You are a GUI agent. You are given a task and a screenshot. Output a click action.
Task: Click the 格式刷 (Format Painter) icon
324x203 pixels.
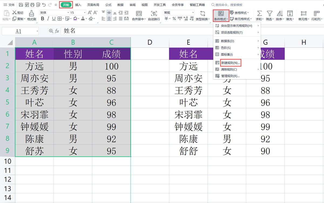click(x=32, y=14)
